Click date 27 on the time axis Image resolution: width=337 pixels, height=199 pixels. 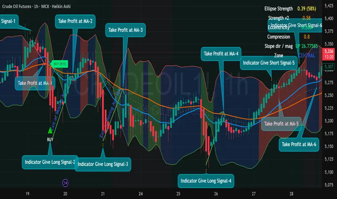253,194
